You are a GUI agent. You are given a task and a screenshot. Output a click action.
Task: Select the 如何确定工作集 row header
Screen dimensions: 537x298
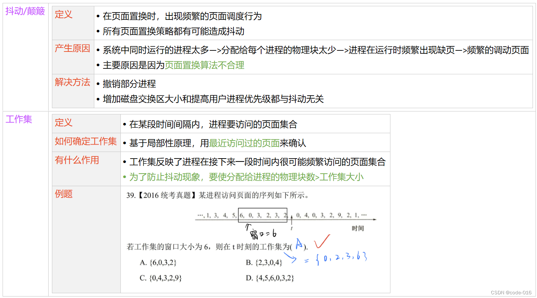pyautogui.click(x=85, y=141)
